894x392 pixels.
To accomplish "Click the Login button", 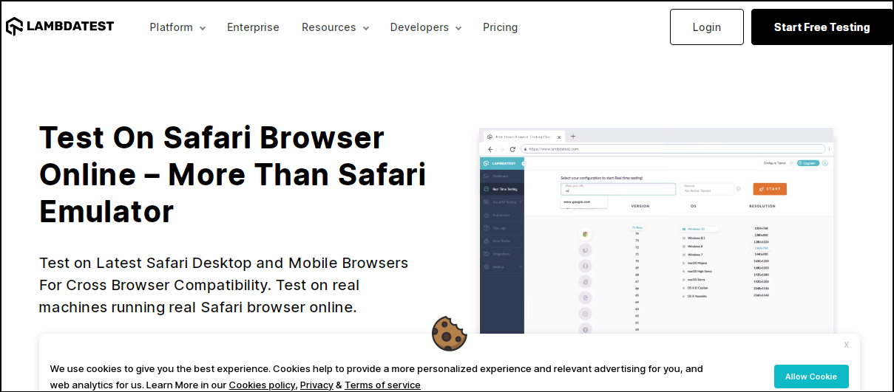I will (707, 27).
